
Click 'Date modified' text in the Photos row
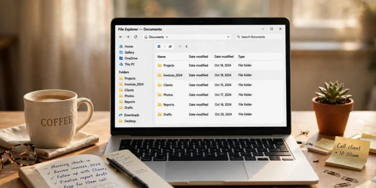coord(199,95)
